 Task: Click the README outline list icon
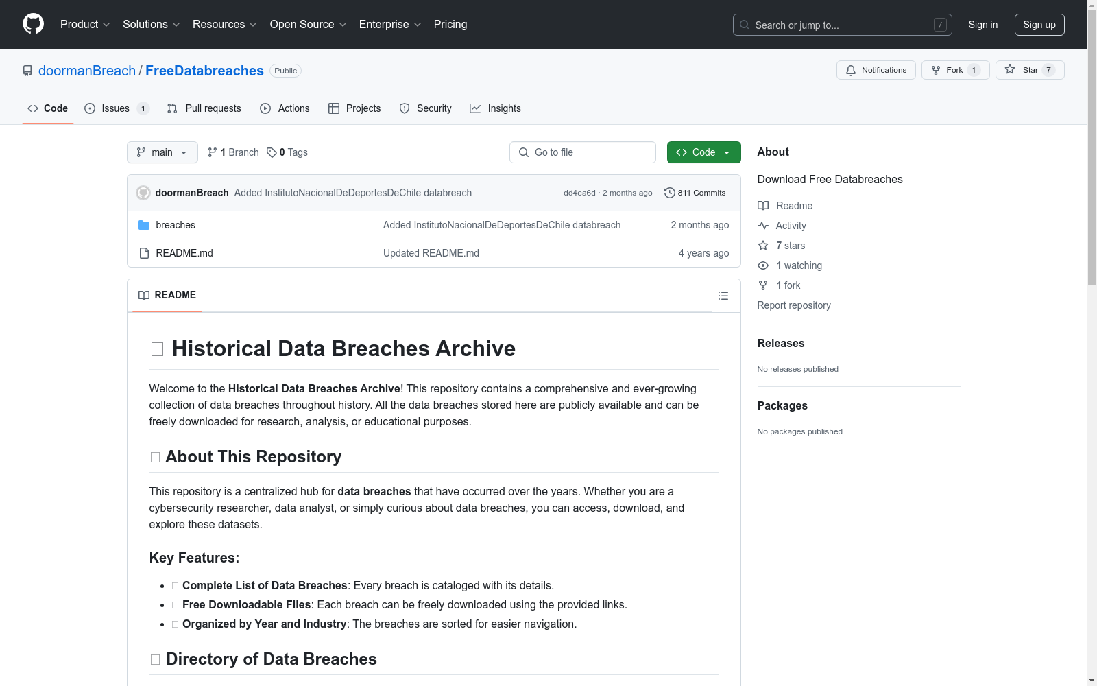723,296
